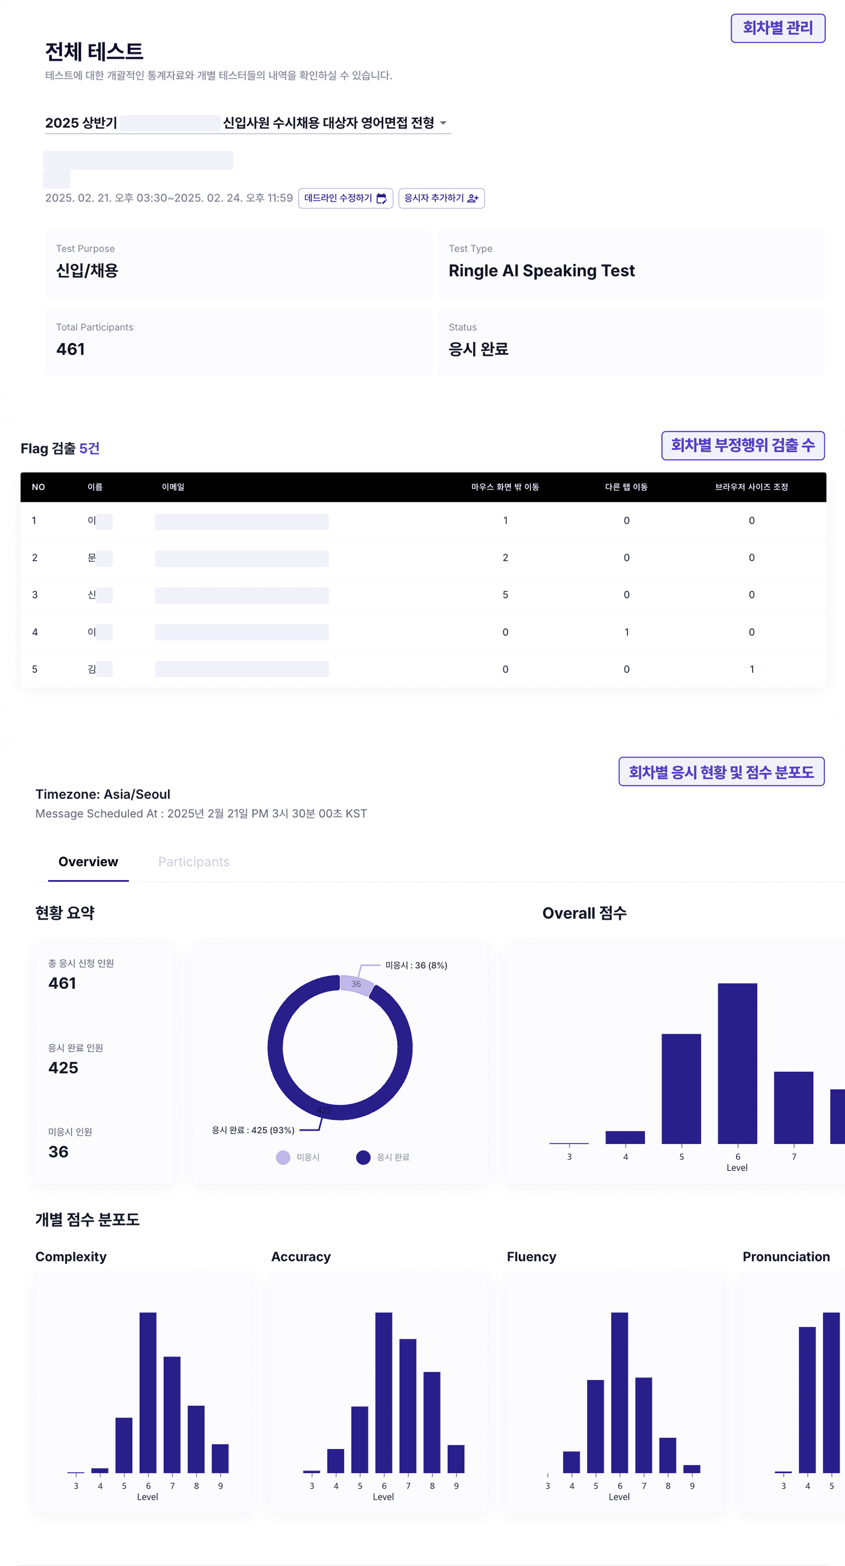Select the Overview tab
This screenshot has width=845, height=1566.
tap(88, 861)
